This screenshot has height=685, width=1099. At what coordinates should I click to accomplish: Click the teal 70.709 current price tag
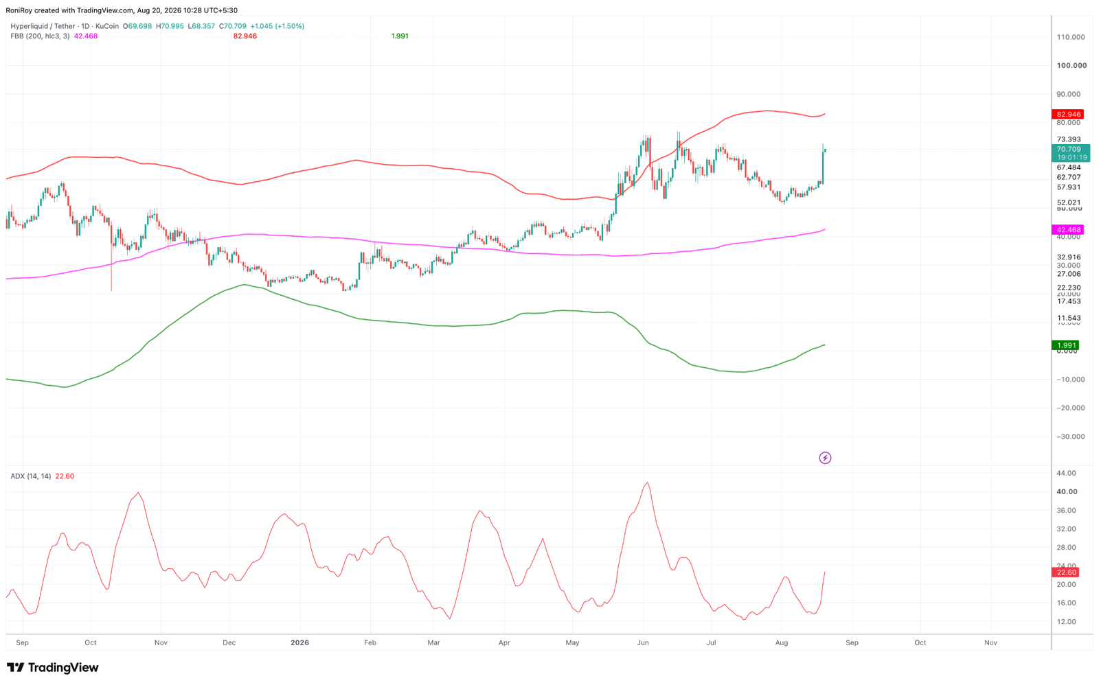pyautogui.click(x=1069, y=149)
